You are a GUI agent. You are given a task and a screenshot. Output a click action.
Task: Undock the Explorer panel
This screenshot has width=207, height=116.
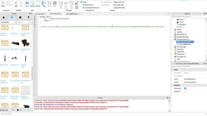[204, 14]
